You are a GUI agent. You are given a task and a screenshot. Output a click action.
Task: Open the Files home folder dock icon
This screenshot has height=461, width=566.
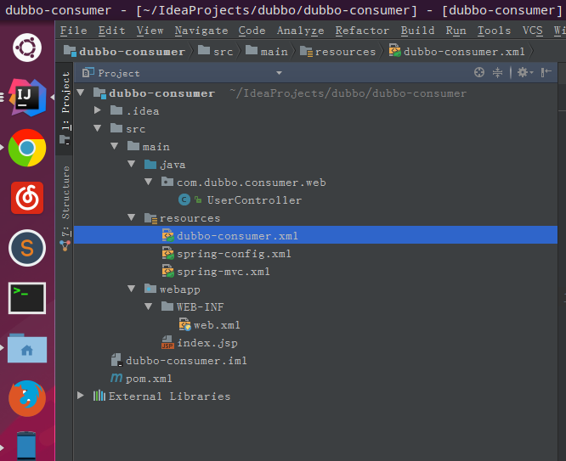pyautogui.click(x=27, y=348)
